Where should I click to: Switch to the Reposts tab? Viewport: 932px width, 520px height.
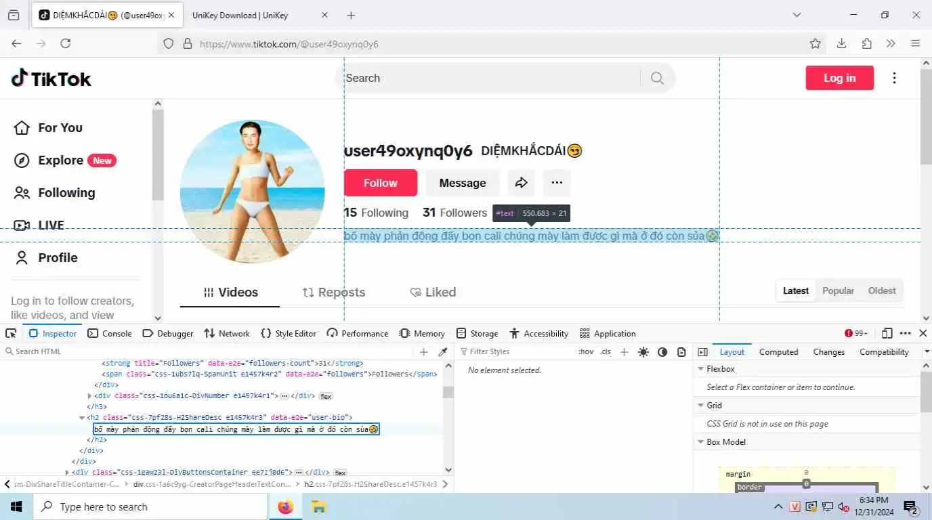coord(334,292)
